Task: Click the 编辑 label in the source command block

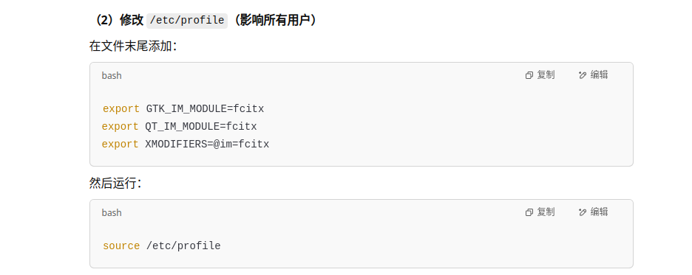Action: tap(600, 212)
